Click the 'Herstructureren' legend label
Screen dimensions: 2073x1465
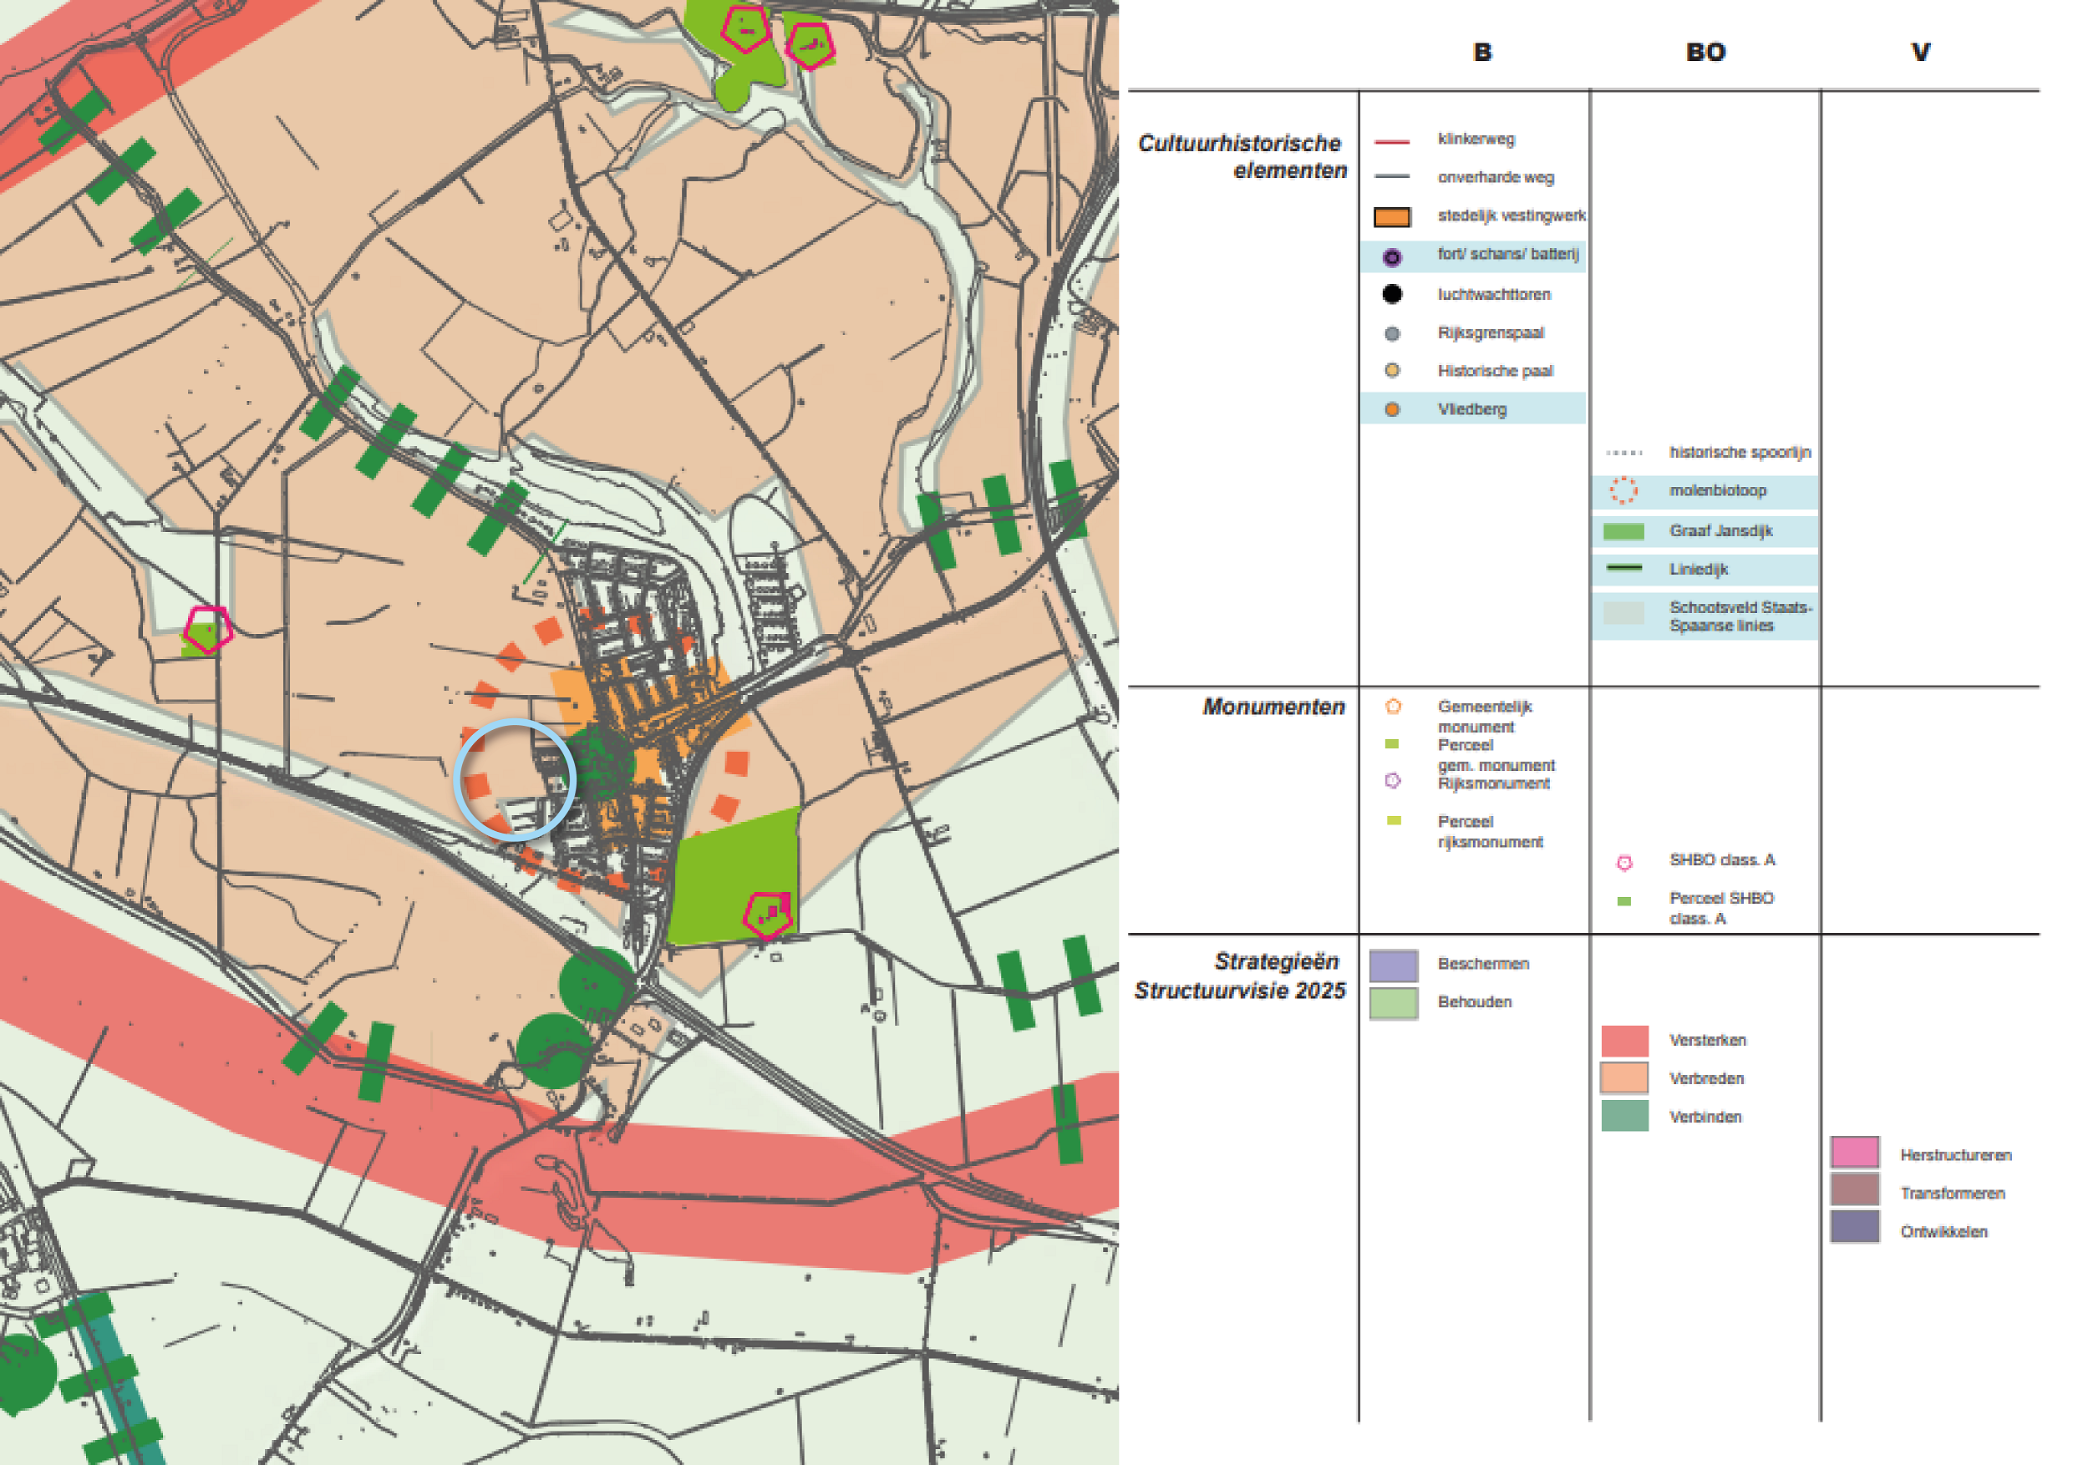point(1956,1155)
